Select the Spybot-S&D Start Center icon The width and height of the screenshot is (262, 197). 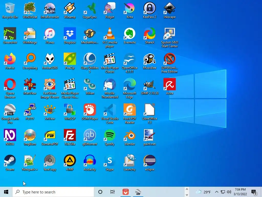[x=170, y=38]
